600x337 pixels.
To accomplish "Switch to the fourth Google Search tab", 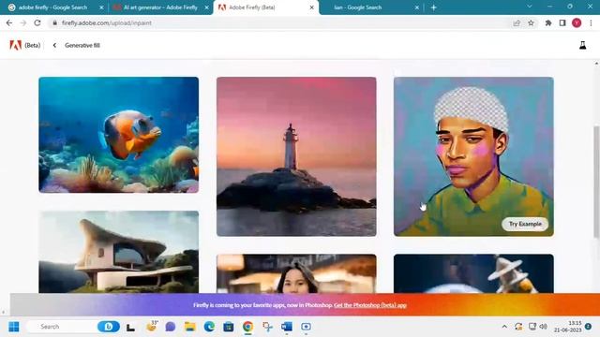I will pyautogui.click(x=371, y=7).
